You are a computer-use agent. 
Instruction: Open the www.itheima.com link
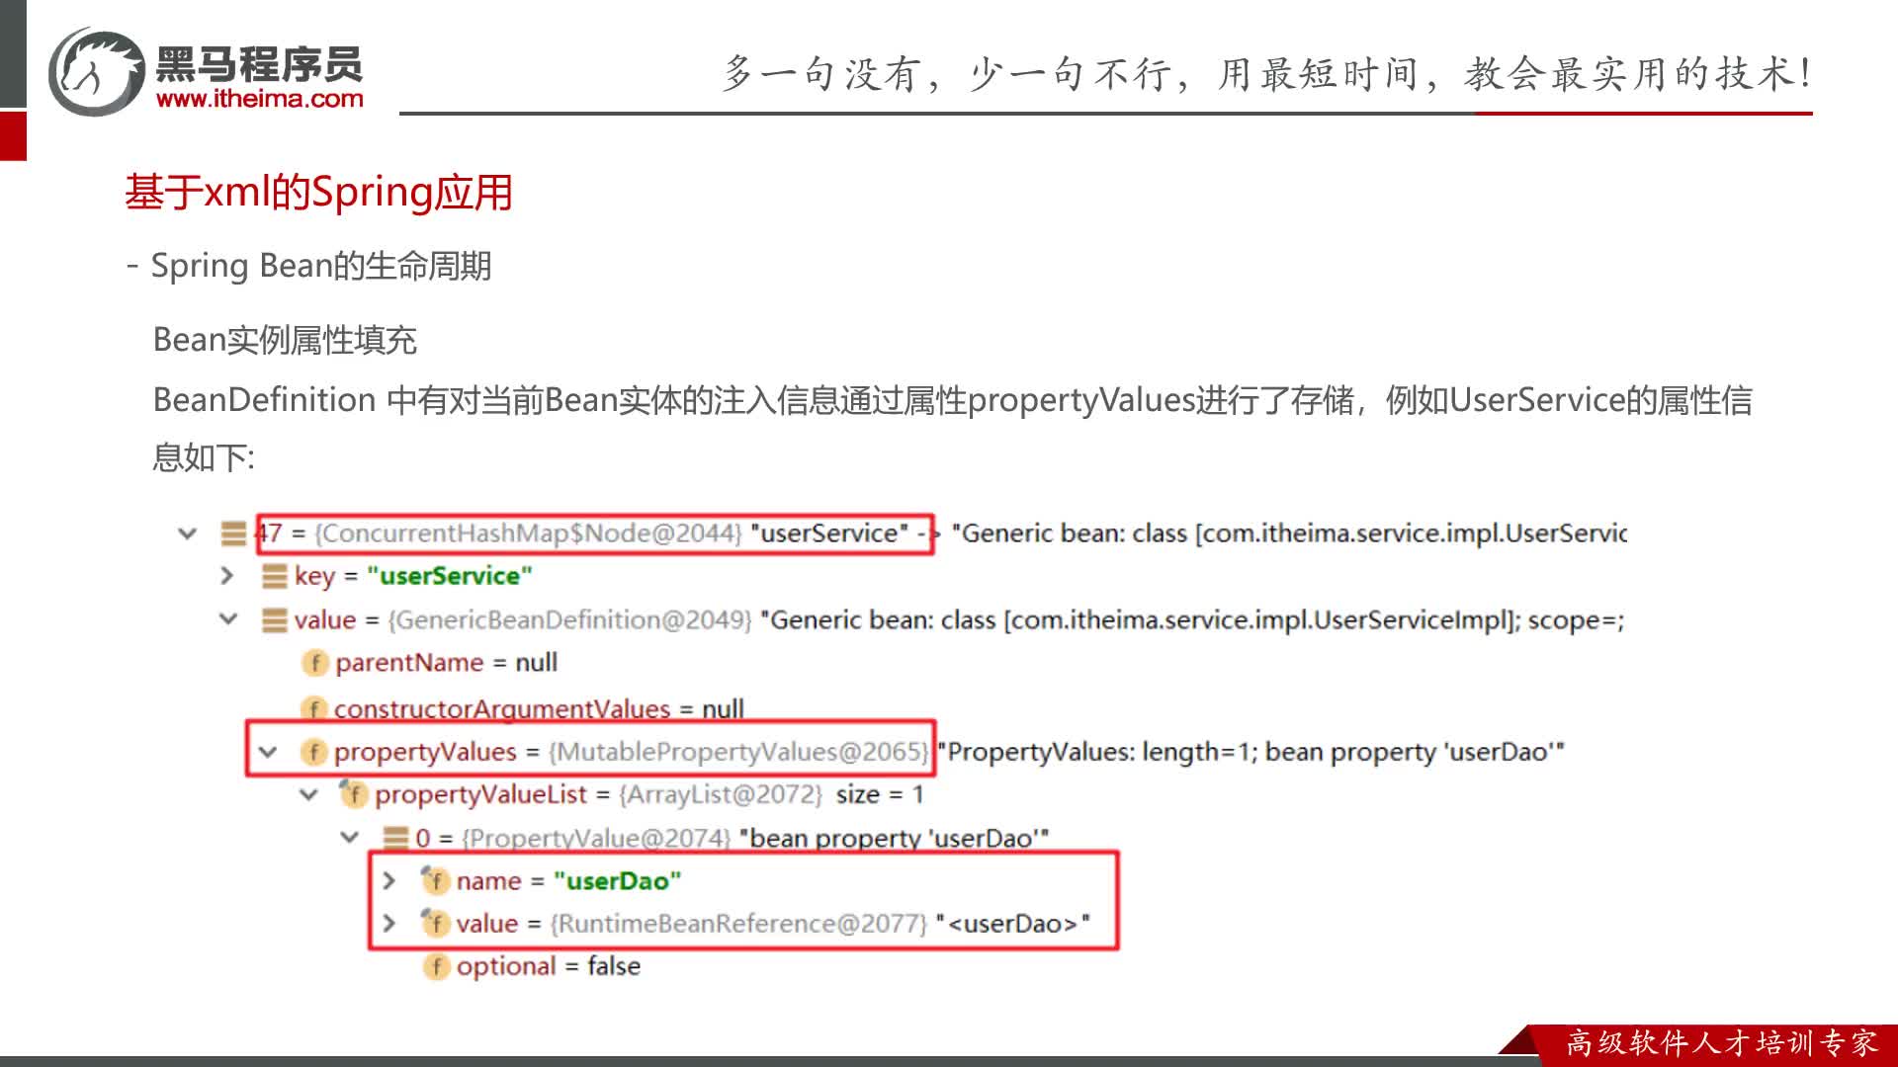point(260,99)
